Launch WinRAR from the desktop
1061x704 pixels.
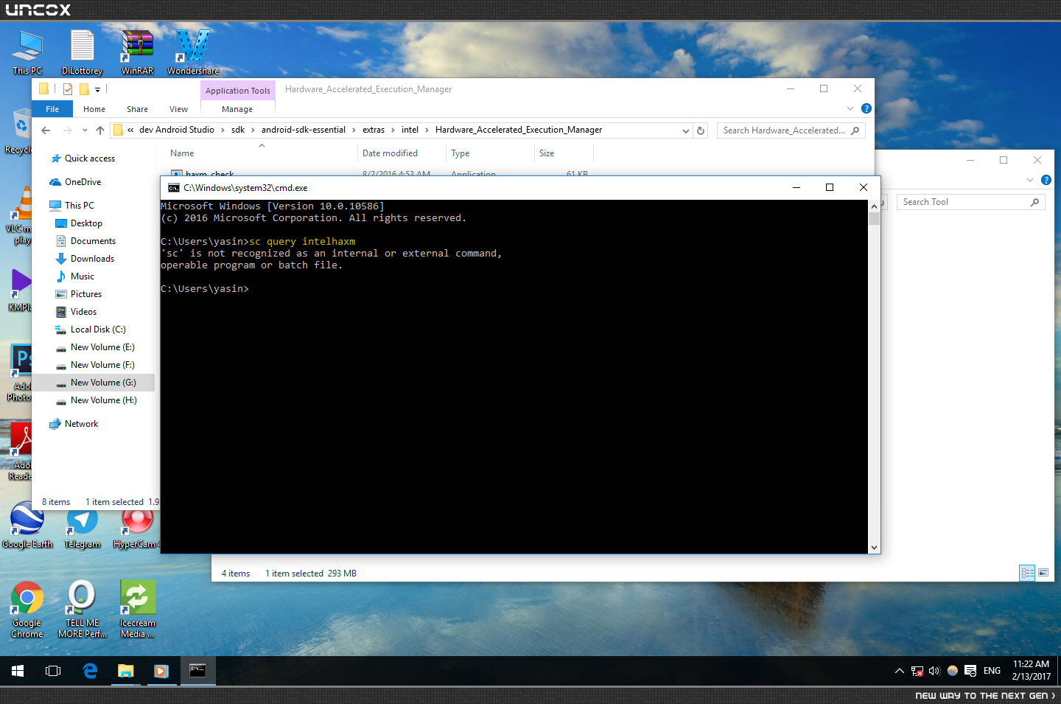pos(137,52)
